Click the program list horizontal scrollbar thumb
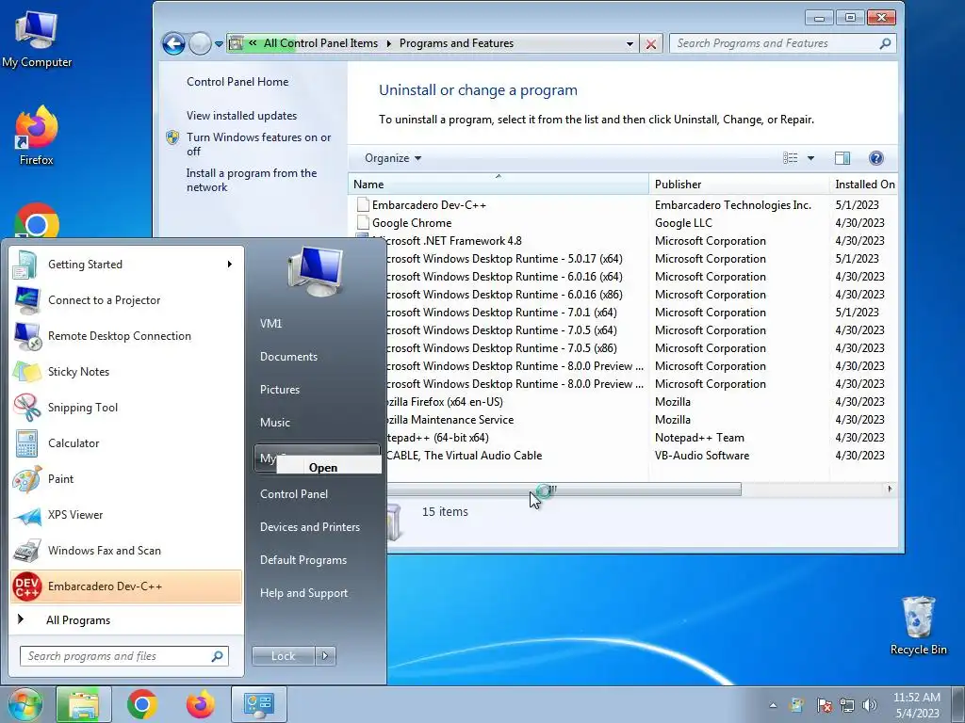The image size is (965, 723). pos(564,490)
